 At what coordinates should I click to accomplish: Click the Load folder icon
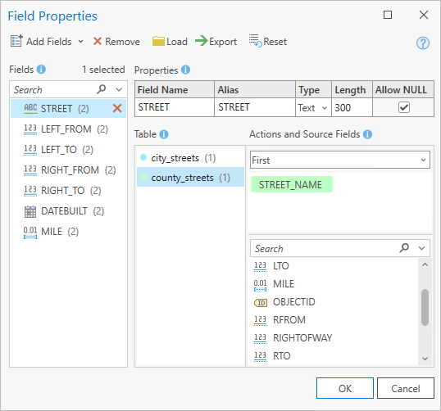(x=158, y=41)
